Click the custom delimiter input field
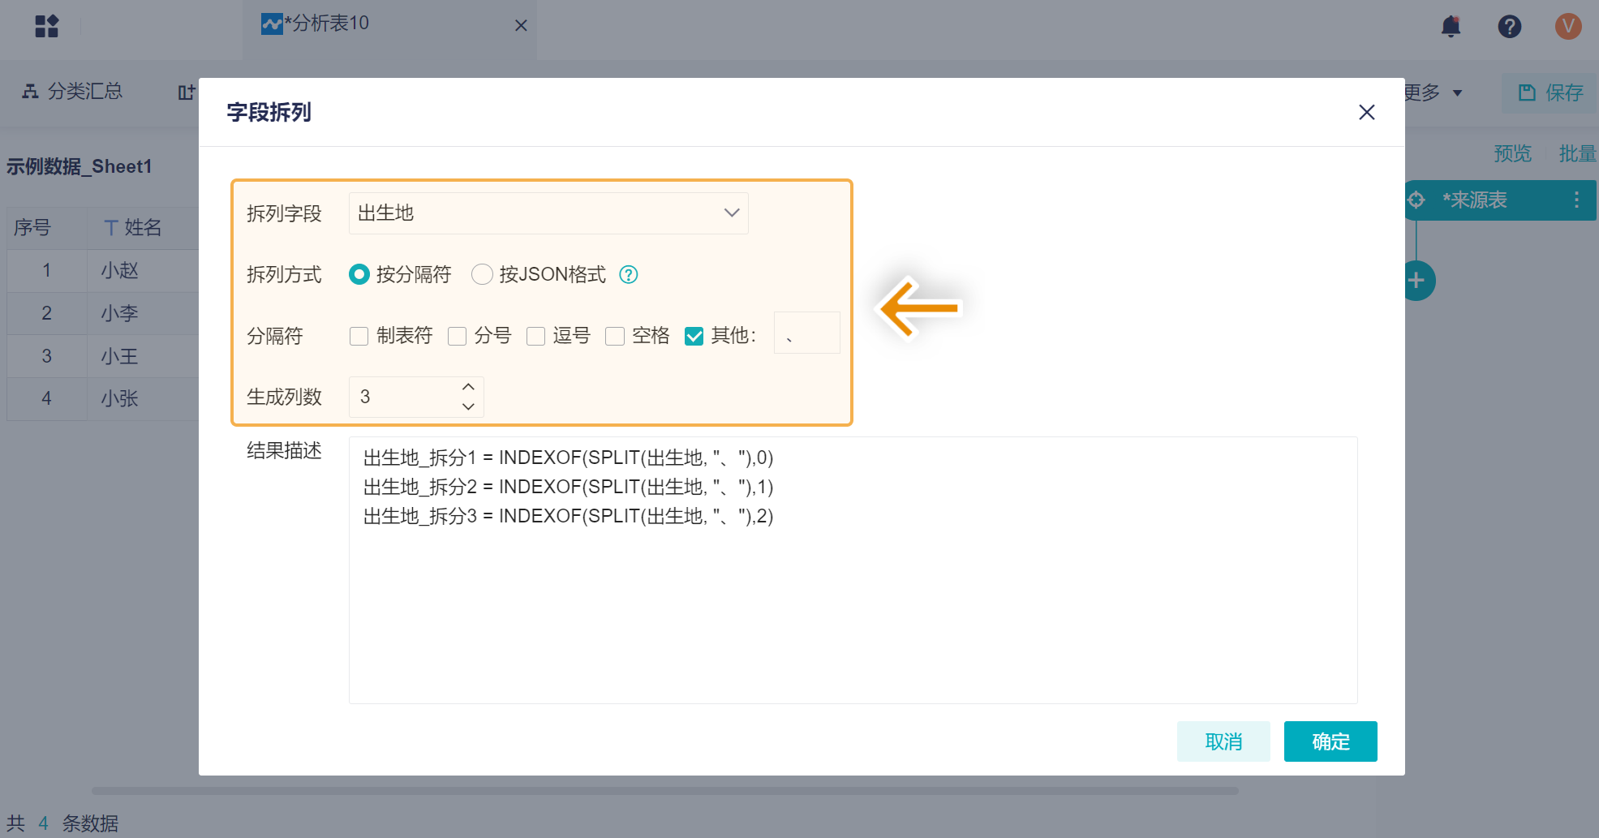This screenshot has height=838, width=1599. (x=806, y=333)
